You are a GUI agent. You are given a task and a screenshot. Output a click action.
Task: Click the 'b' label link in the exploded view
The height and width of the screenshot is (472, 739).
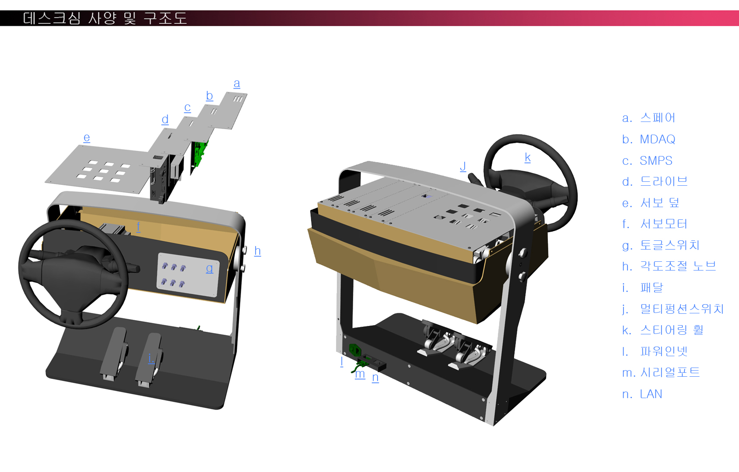click(x=210, y=96)
